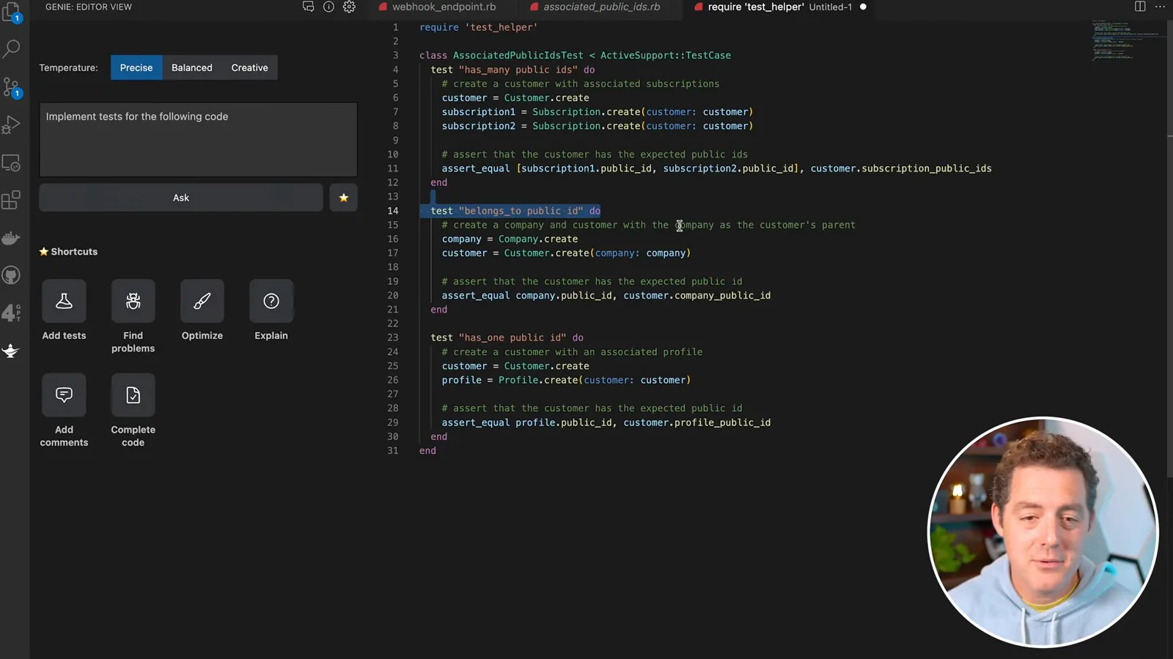This screenshot has height=659, width=1173.
Task: Click the chat conversation icon in Genie header
Action: (308, 7)
